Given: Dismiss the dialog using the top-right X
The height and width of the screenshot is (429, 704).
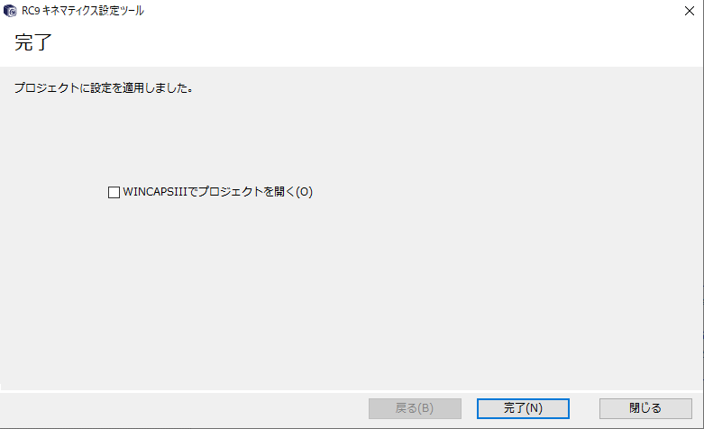Looking at the screenshot, I should pos(690,11).
